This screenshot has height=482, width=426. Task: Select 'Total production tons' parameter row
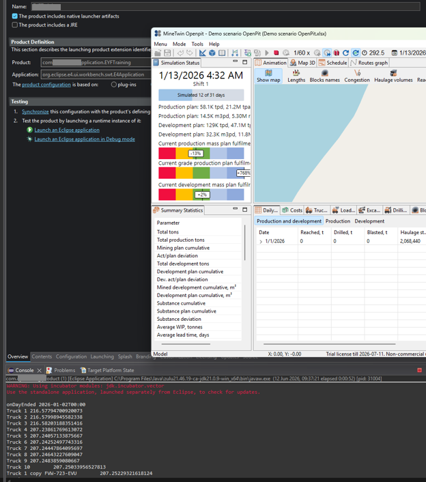click(x=199, y=240)
